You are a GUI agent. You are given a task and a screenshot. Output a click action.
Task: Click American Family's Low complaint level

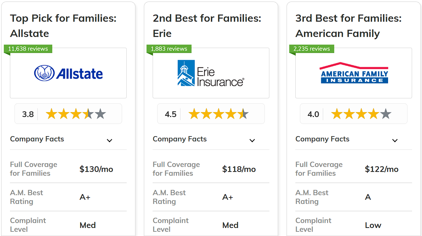373,225
